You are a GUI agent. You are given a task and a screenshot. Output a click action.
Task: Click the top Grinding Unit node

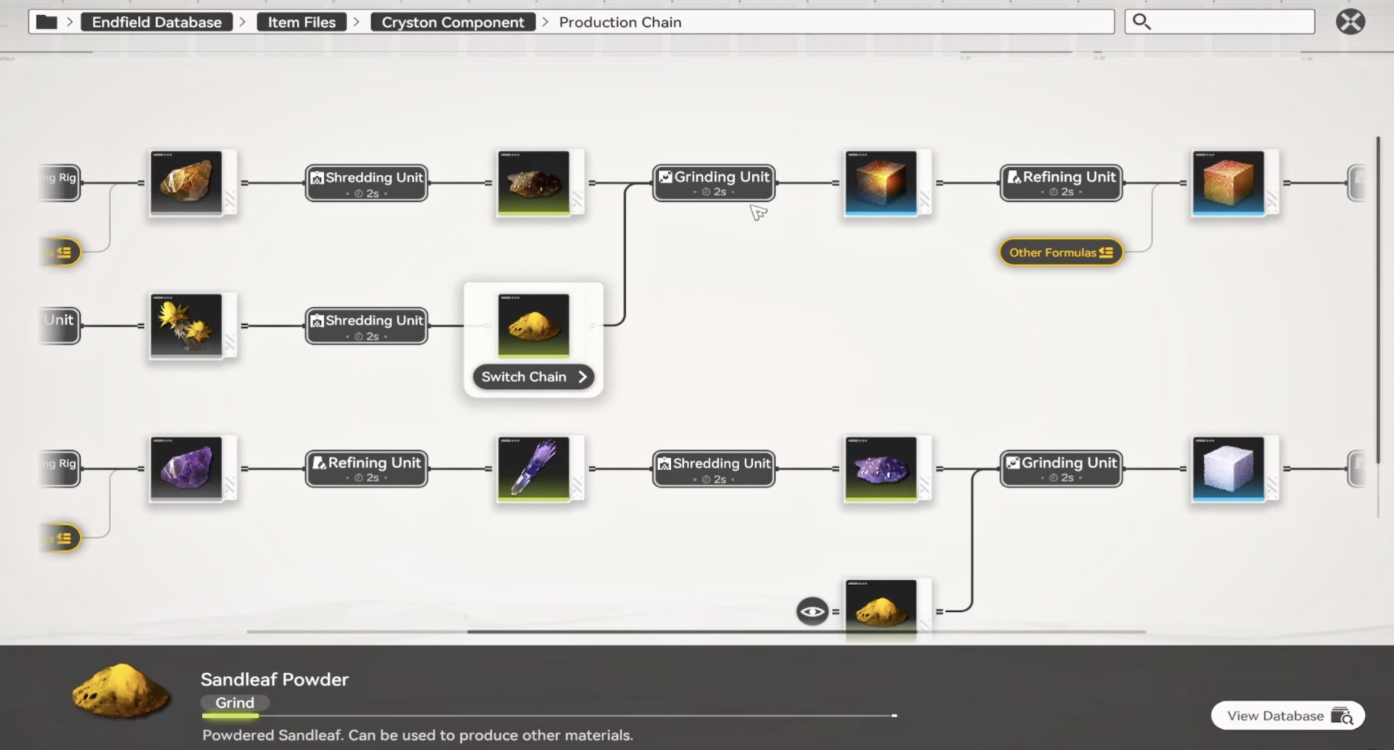pyautogui.click(x=713, y=182)
